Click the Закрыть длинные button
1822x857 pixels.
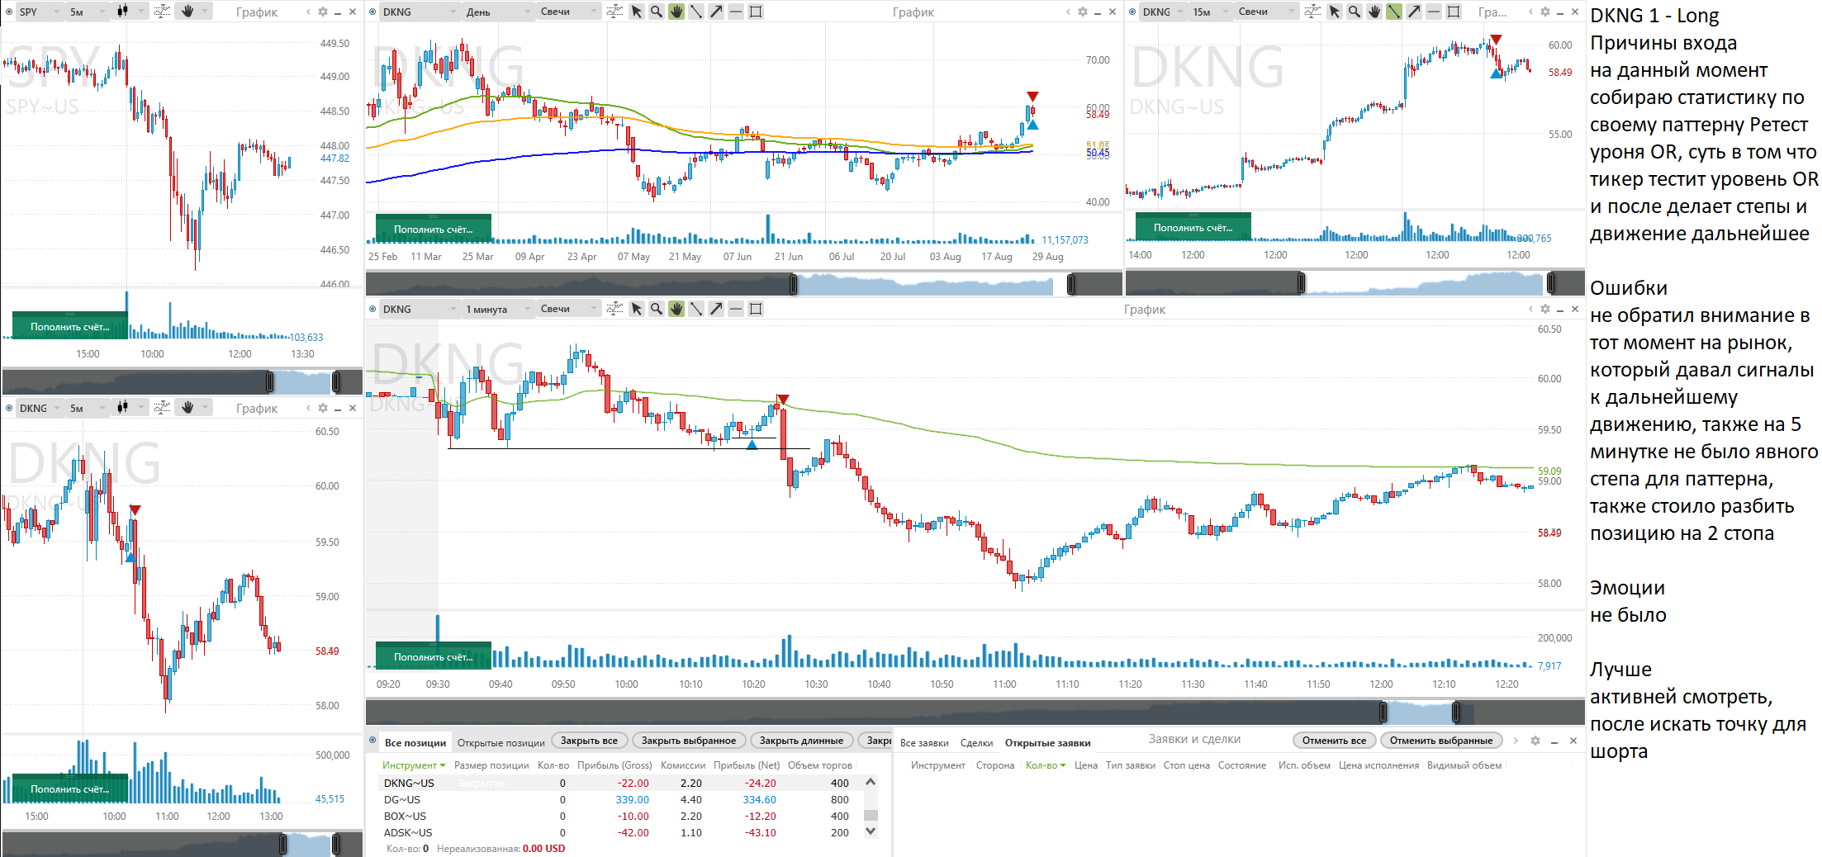tap(801, 741)
